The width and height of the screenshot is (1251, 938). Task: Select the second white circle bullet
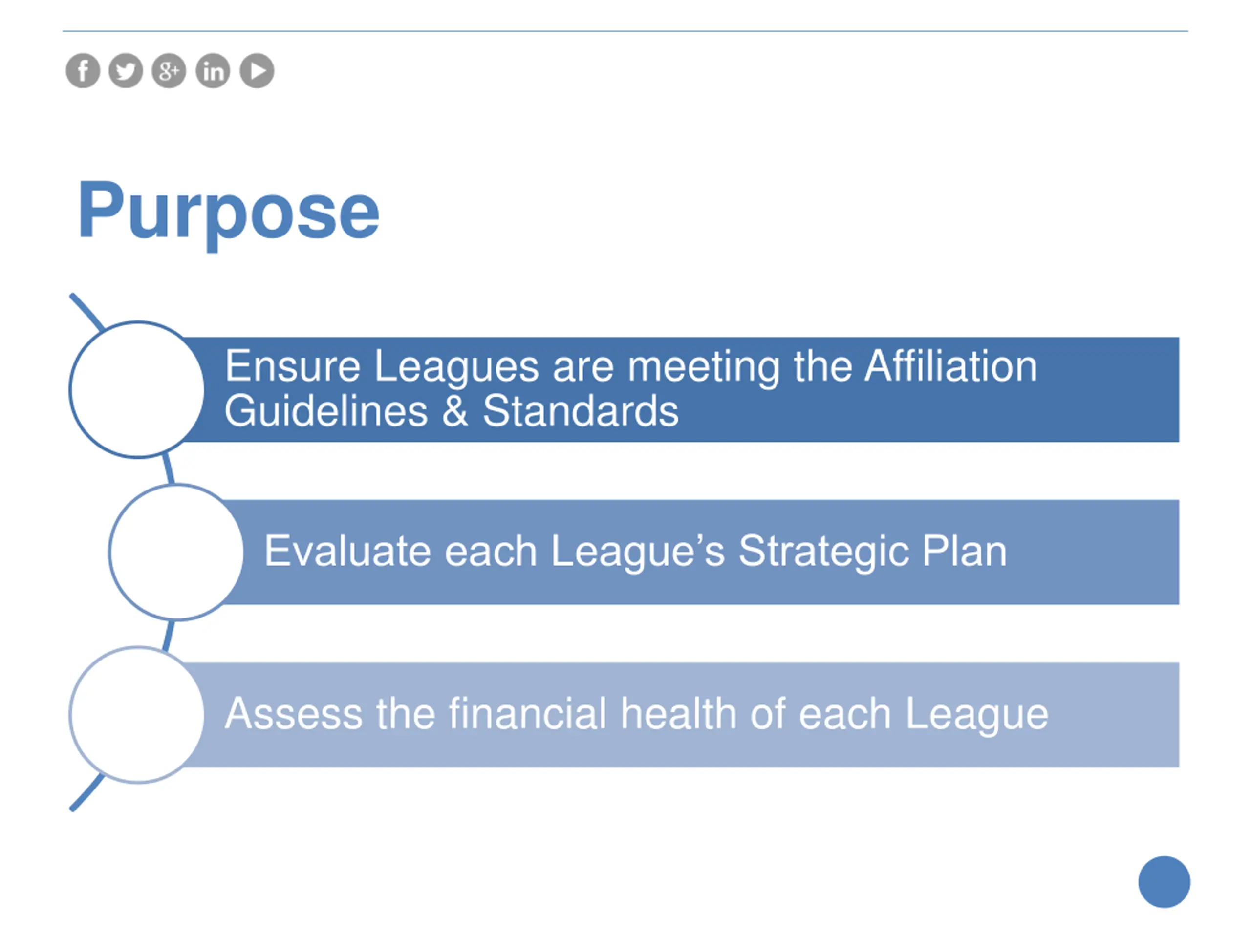click(x=176, y=552)
